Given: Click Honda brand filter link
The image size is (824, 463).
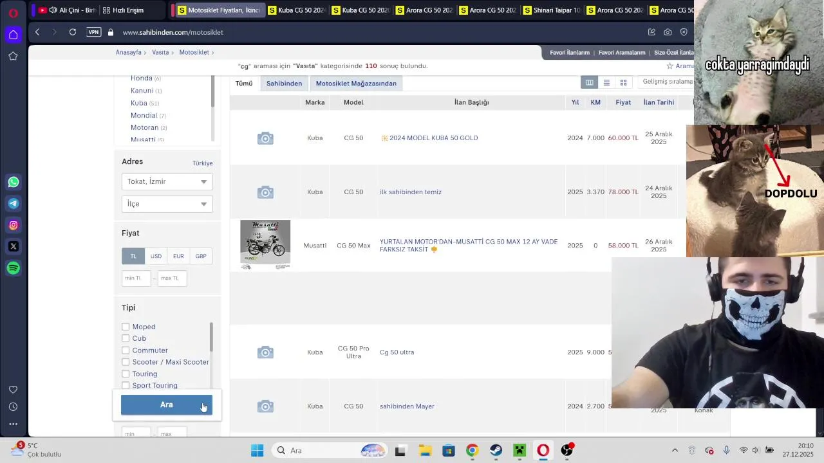Looking at the screenshot, I should point(142,78).
